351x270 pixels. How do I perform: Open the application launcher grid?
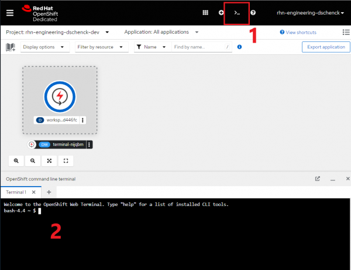point(205,12)
